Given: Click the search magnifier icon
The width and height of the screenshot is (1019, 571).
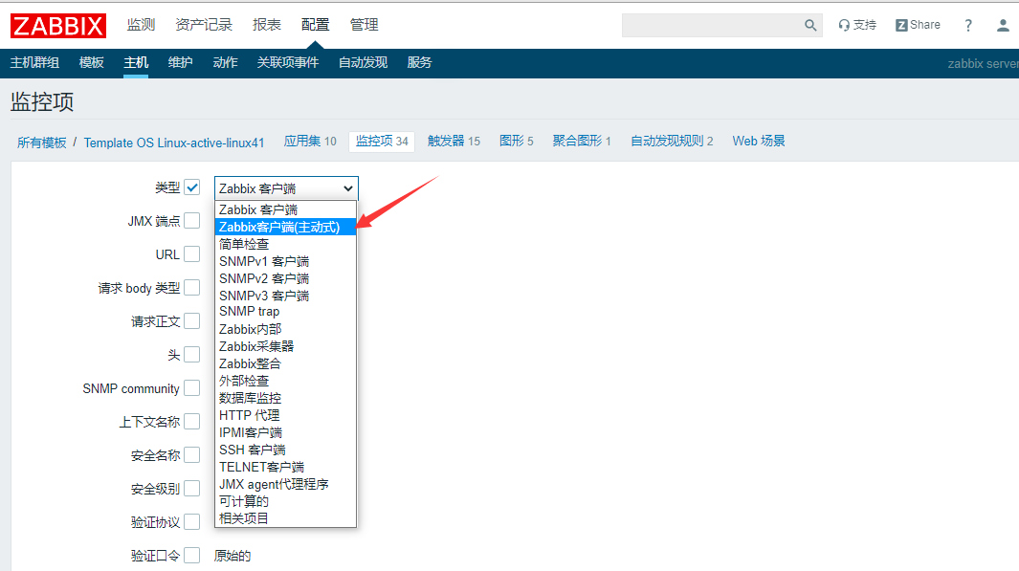Looking at the screenshot, I should tap(809, 25).
